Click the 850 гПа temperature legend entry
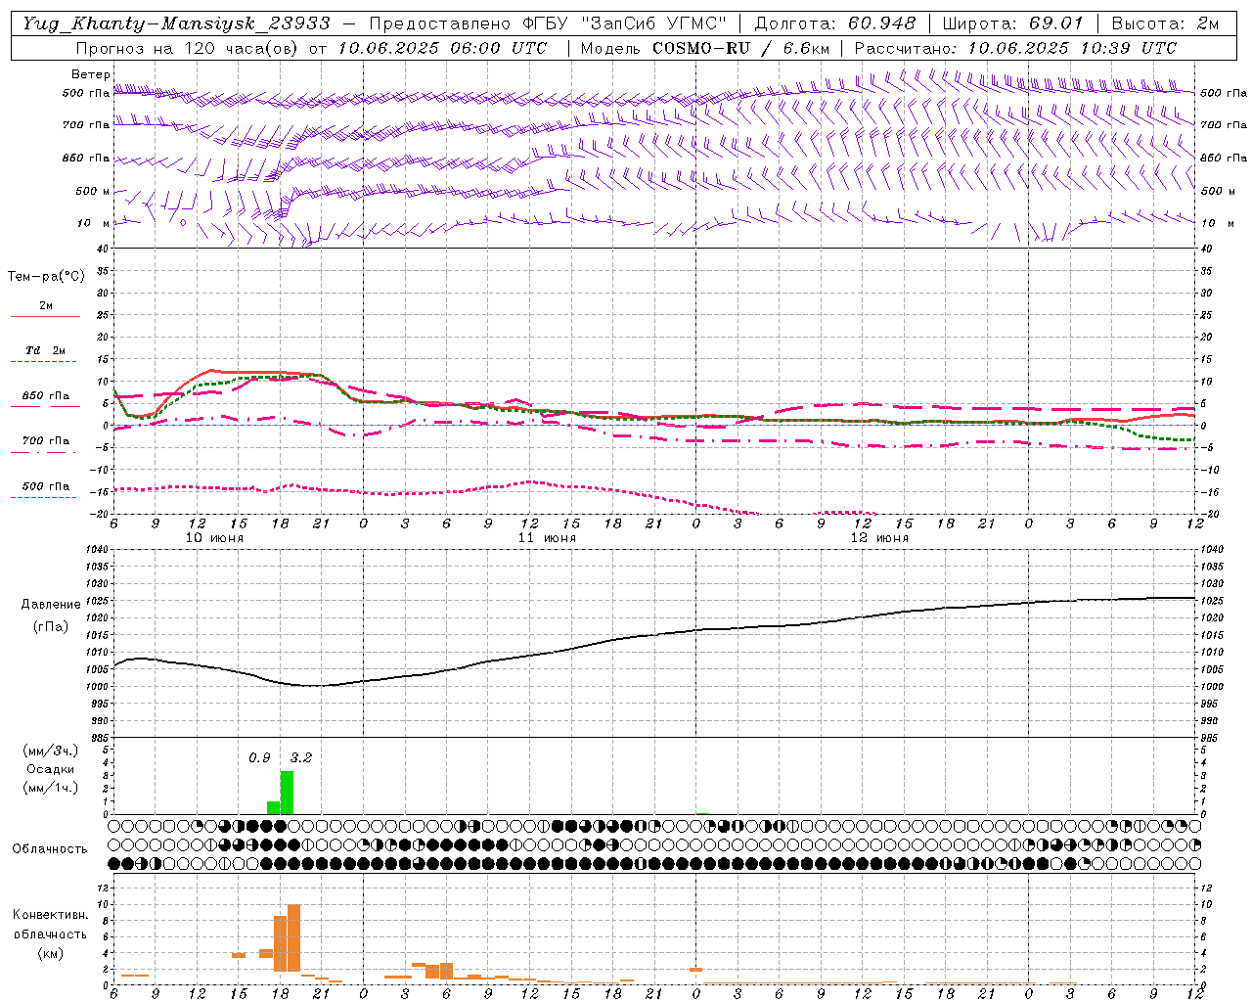 point(46,396)
